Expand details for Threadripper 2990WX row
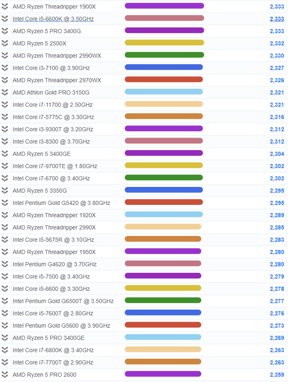Image resolution: width=288 pixels, height=382 pixels. (x=4, y=56)
